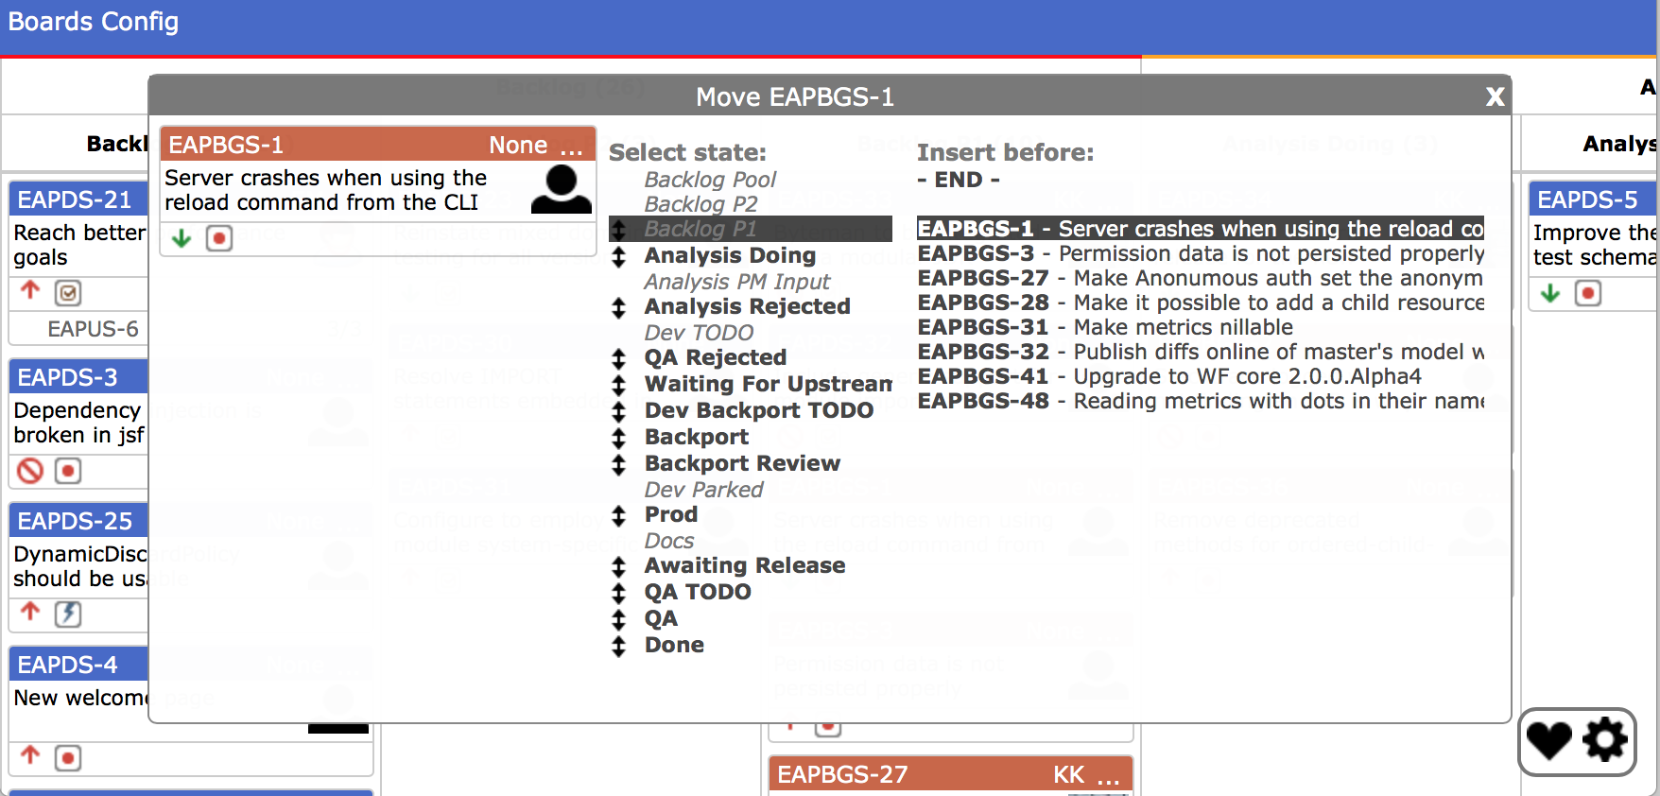1660x796 pixels.
Task: Insert before EAPBGS-48 Reading metrics entry
Action: (1201, 401)
